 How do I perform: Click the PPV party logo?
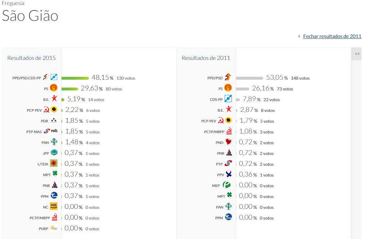[x=228, y=174]
